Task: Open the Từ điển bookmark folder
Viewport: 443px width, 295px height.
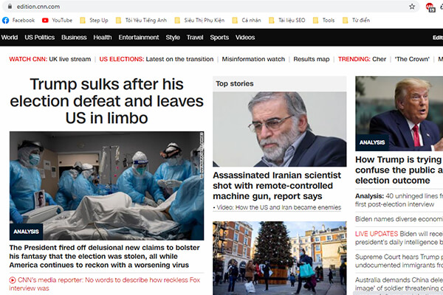Action: tap(356, 20)
